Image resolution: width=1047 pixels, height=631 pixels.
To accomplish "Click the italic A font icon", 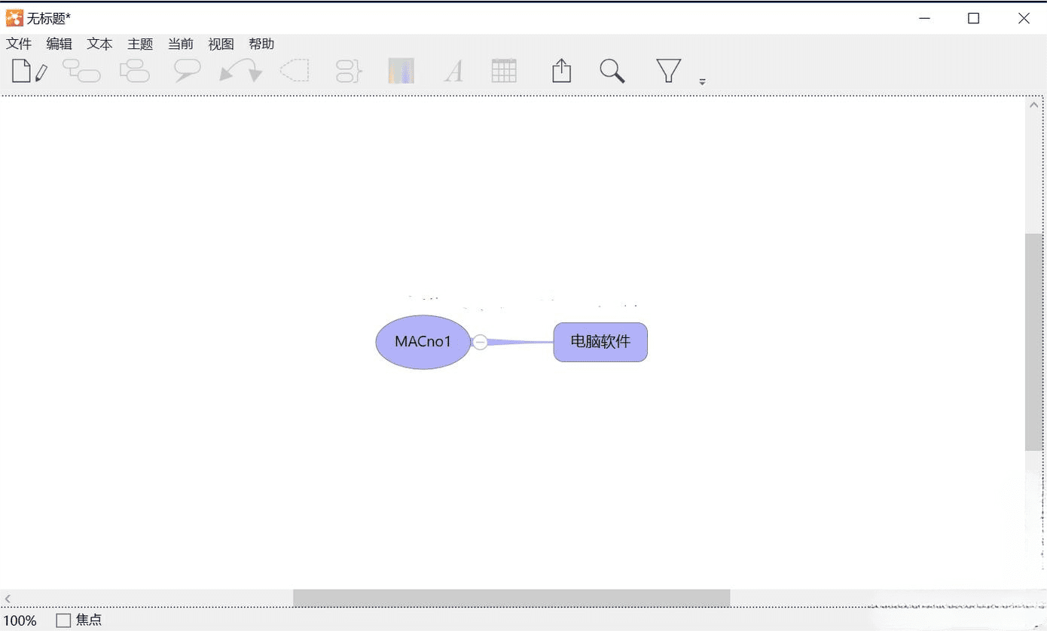I will tap(453, 72).
